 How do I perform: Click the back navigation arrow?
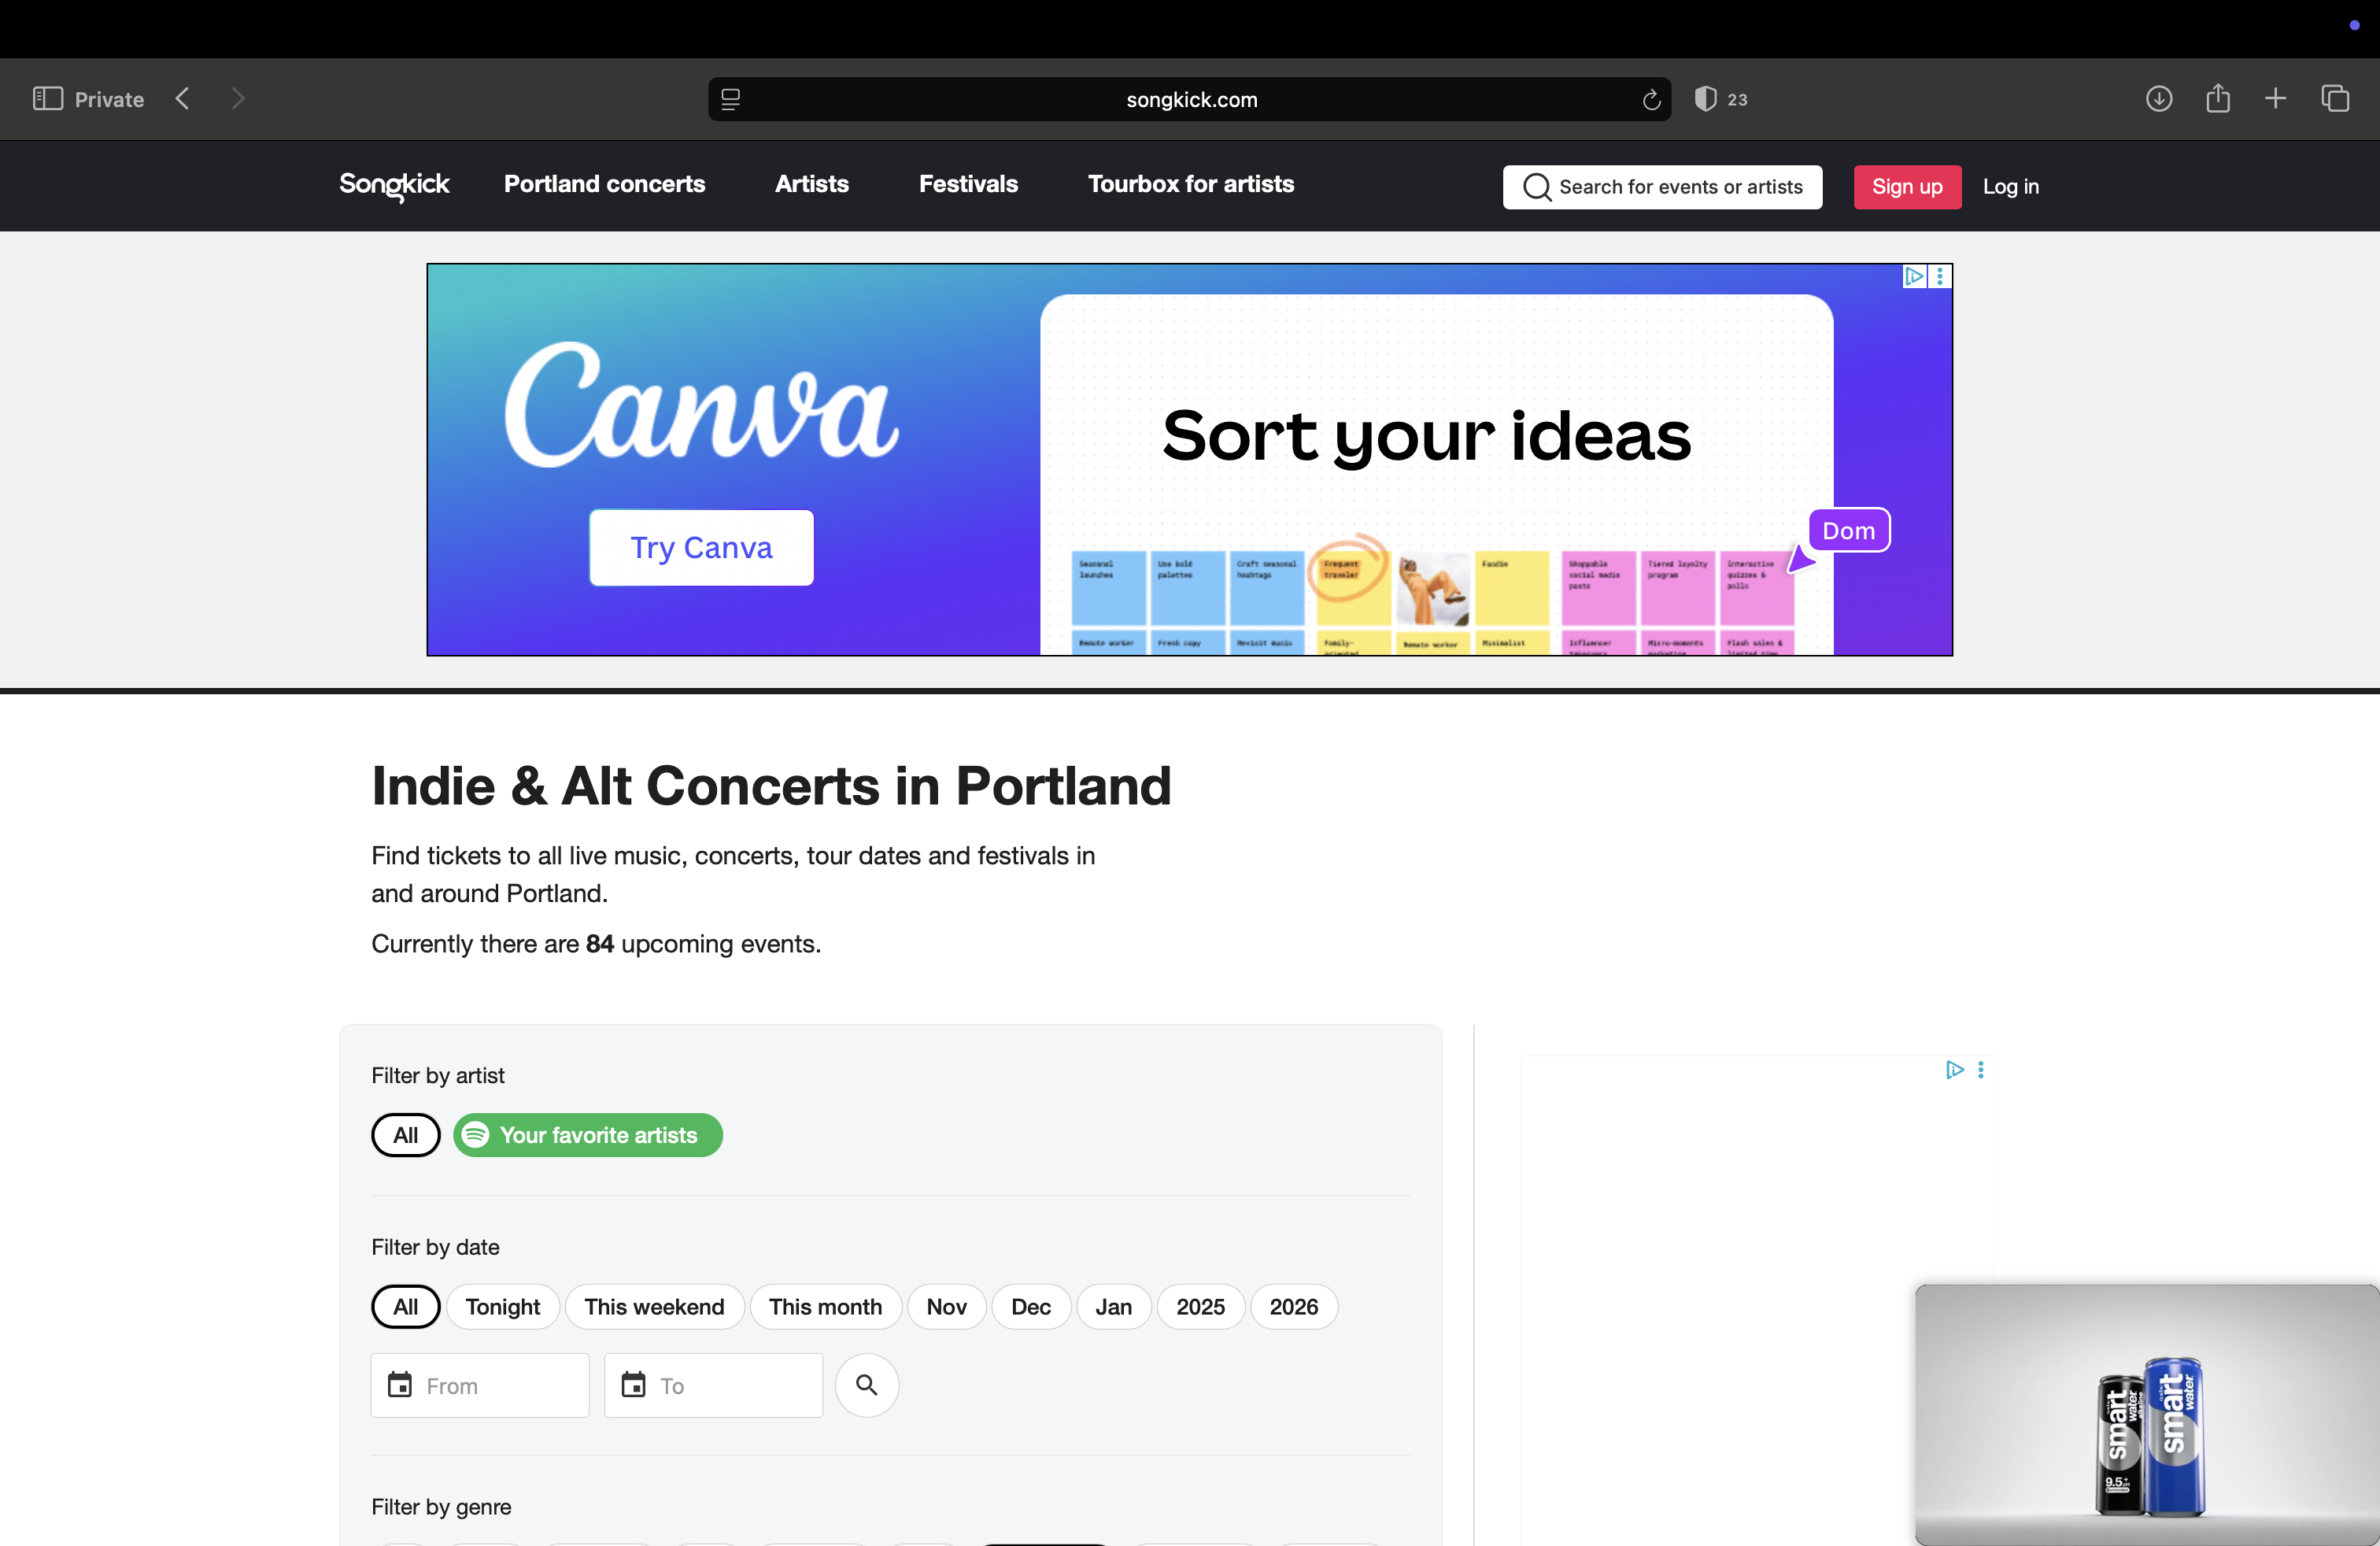[x=182, y=99]
